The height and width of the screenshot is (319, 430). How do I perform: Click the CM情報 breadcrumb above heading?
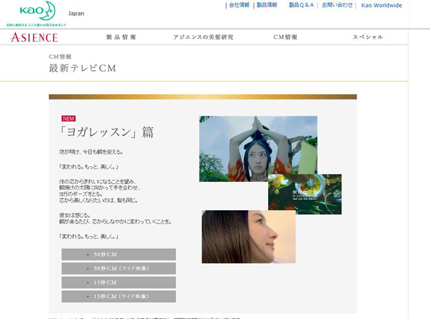tap(60, 56)
